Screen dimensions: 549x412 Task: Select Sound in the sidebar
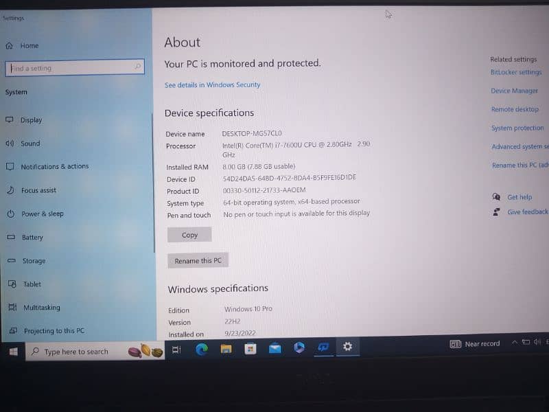click(x=30, y=144)
